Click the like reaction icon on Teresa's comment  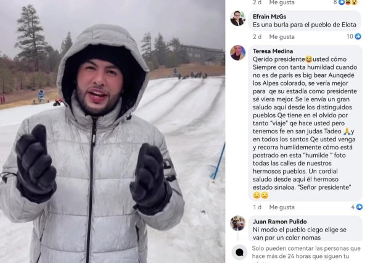click(359, 207)
